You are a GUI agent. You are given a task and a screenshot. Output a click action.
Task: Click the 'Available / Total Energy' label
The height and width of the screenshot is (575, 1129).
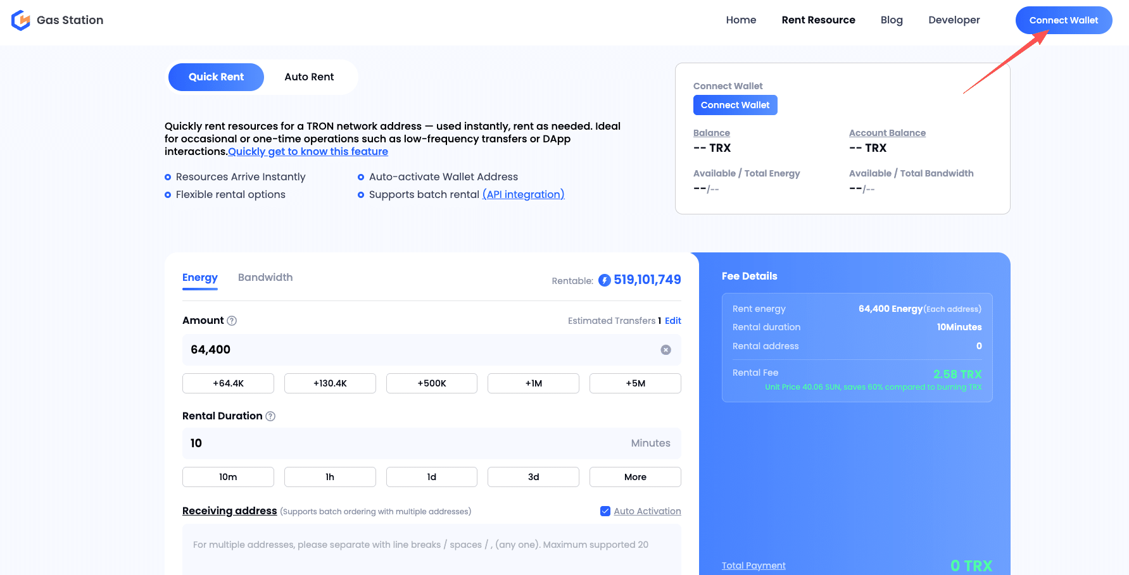point(747,173)
